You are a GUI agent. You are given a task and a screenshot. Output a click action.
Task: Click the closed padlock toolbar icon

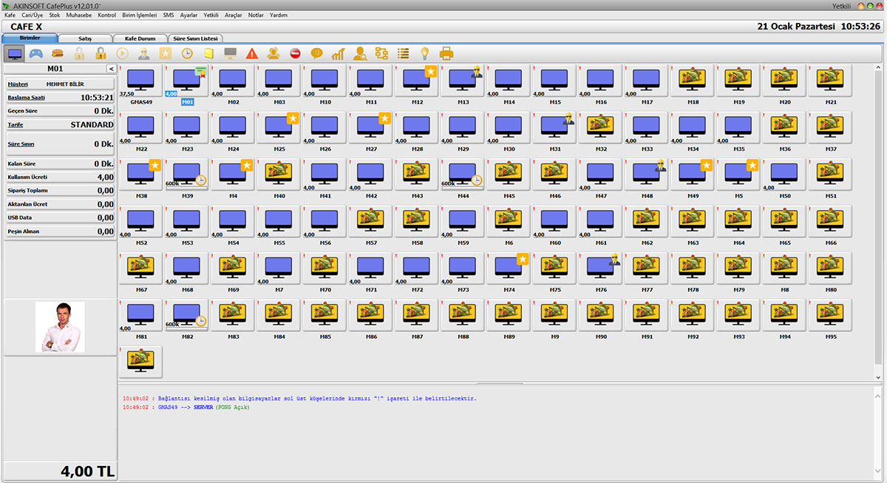click(x=101, y=53)
